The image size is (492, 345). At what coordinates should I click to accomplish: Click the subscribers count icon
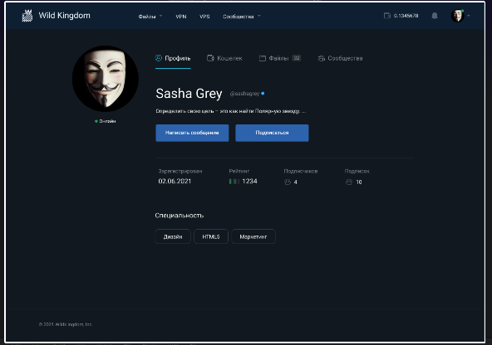tap(288, 182)
